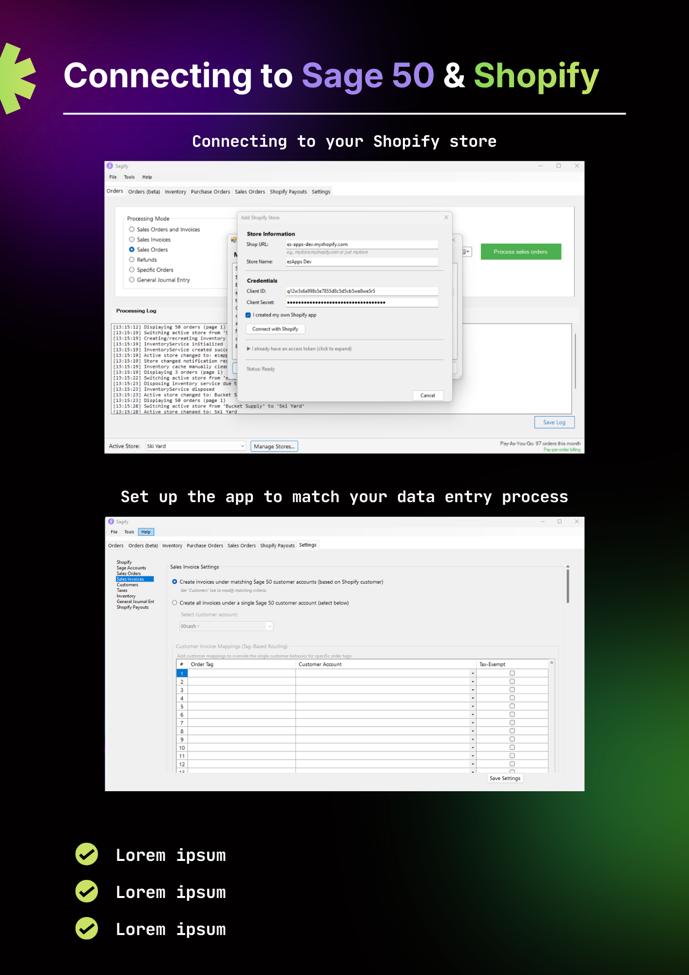
Task: Select Sales Orders and Invoices processing mode
Action: tap(132, 229)
